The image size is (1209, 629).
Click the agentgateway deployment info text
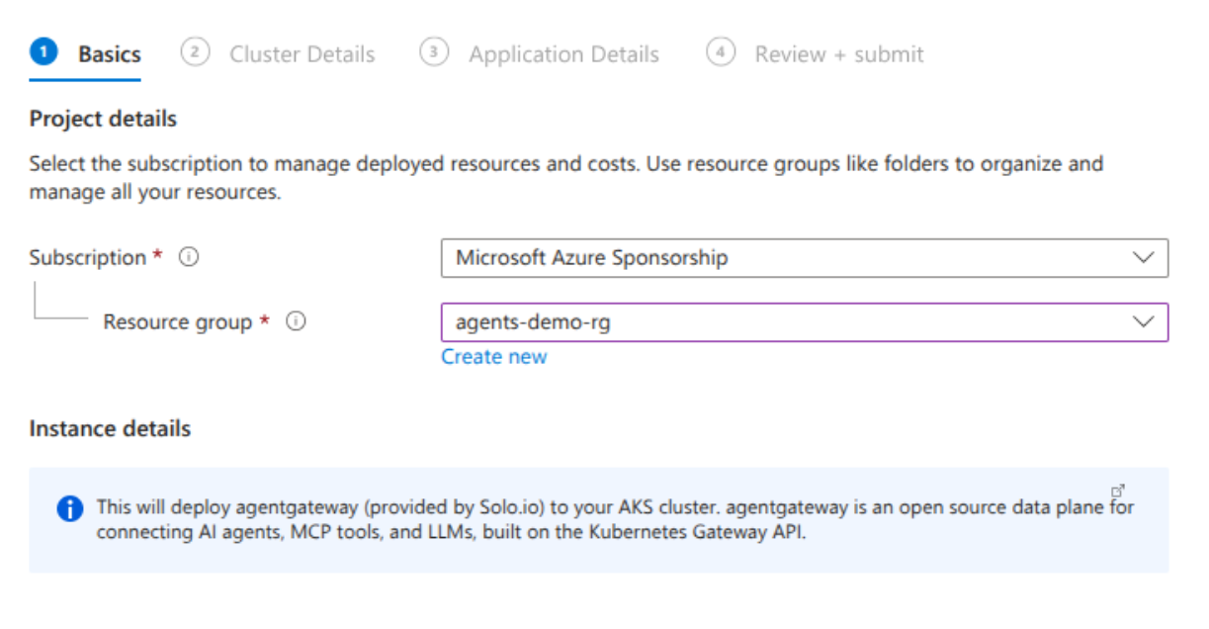coord(615,521)
